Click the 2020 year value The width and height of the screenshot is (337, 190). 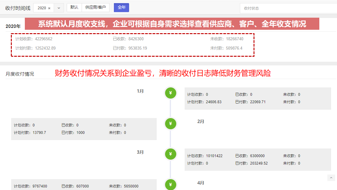(x=42, y=8)
